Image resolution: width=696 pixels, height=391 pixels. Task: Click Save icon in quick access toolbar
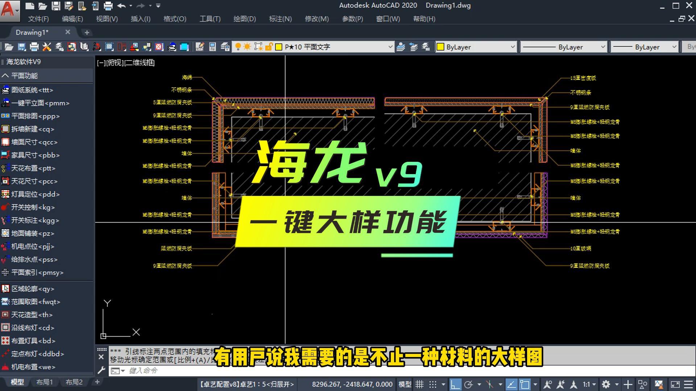(56, 6)
